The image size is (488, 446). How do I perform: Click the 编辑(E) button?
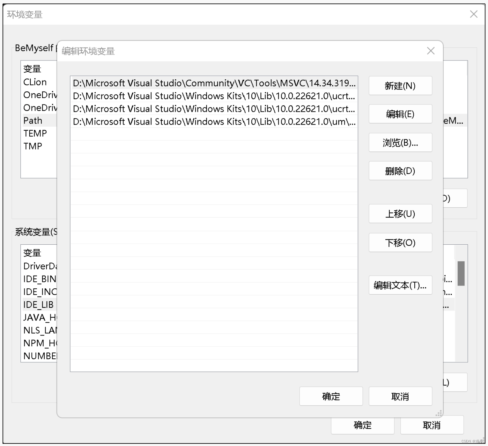(x=400, y=114)
